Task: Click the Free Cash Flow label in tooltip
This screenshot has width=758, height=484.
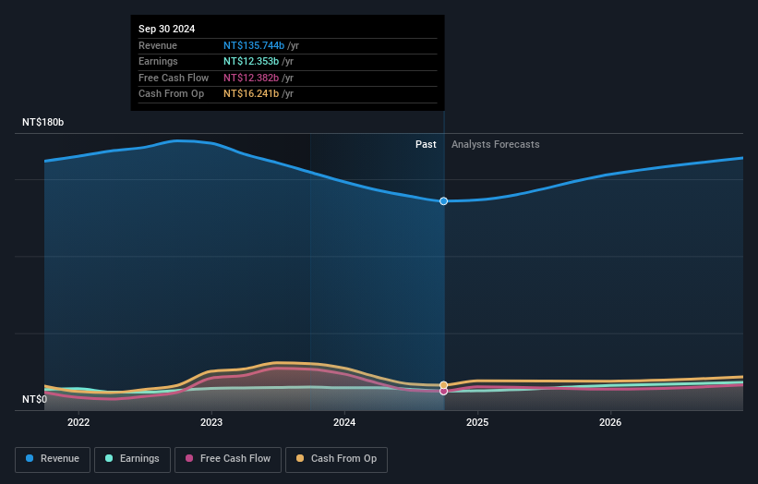Action: point(174,78)
